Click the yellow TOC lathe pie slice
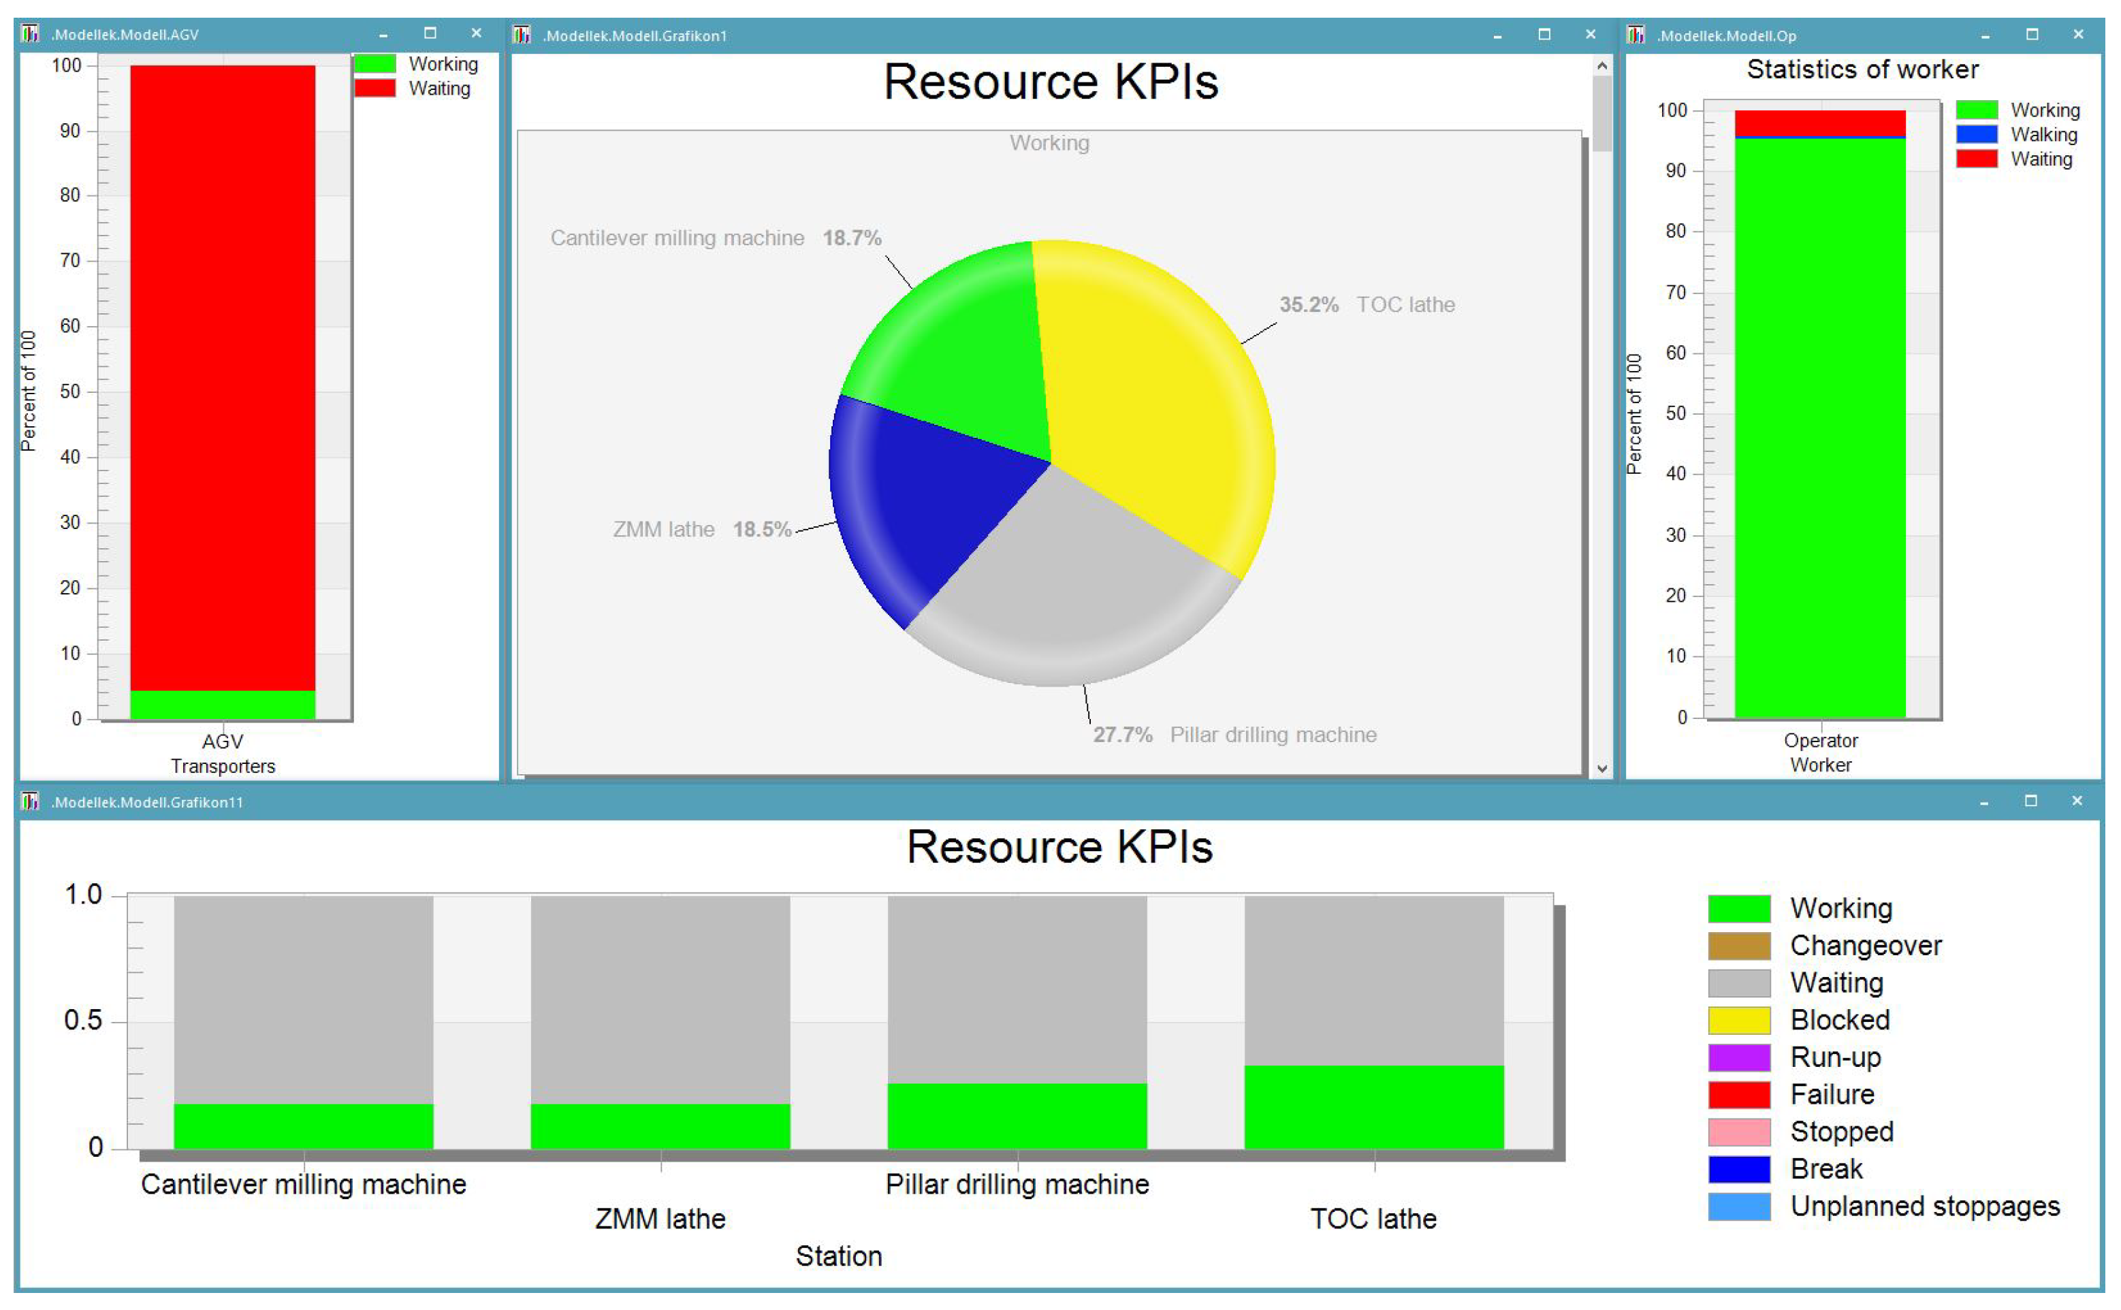This screenshot has height=1310, width=2121. (x=1152, y=398)
